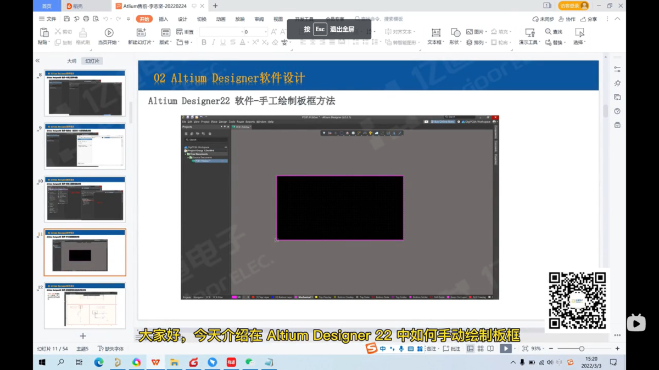Open the Transitions (切换) ribbon tab
Screen dimensions: 659x370
pos(202,19)
